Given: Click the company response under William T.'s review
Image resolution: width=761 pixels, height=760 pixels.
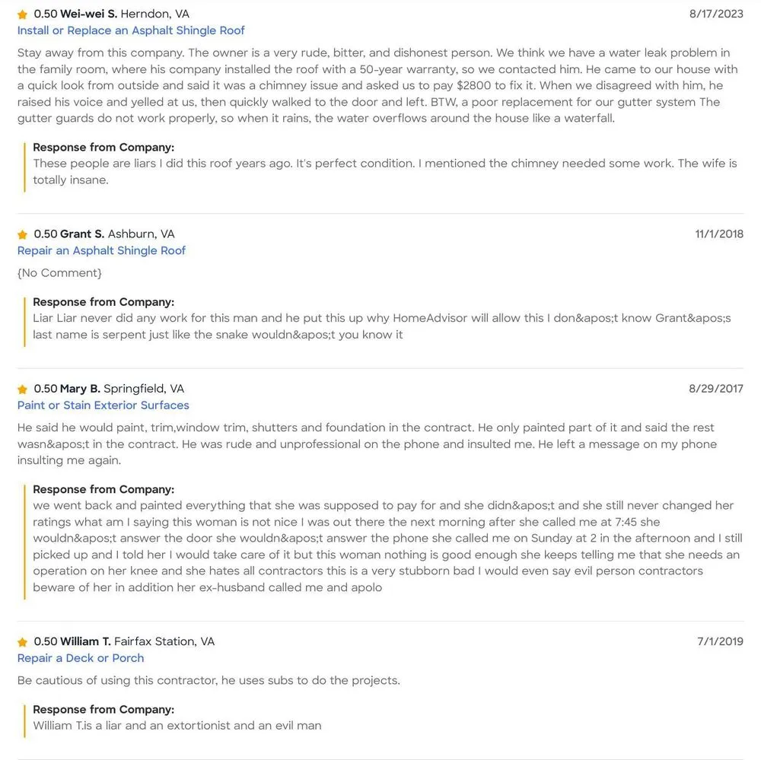Looking at the screenshot, I should 177,726.
